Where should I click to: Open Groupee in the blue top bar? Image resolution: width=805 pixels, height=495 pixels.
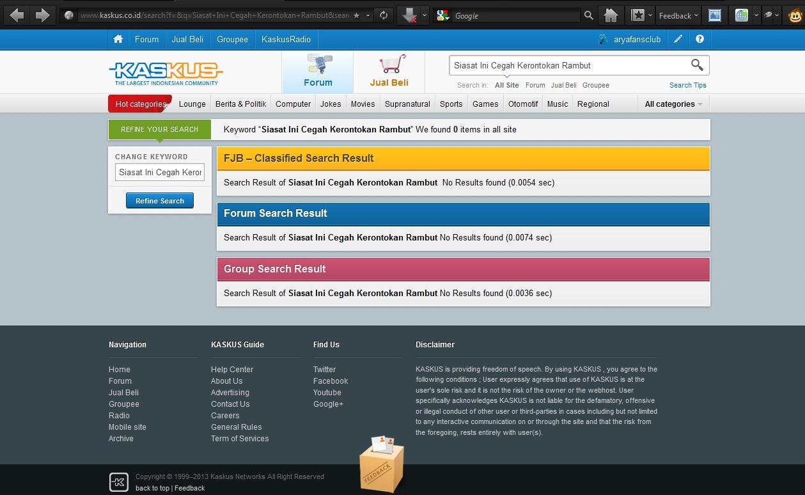pos(232,39)
